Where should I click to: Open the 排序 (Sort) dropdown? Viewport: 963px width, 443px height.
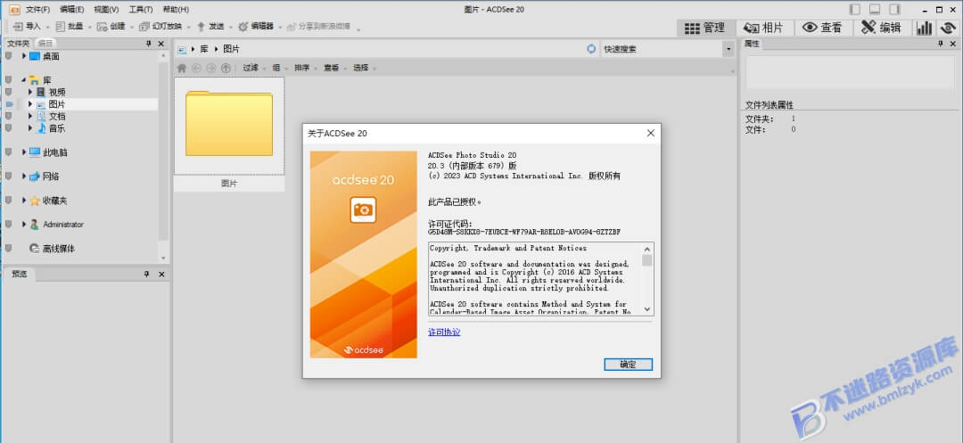click(305, 68)
